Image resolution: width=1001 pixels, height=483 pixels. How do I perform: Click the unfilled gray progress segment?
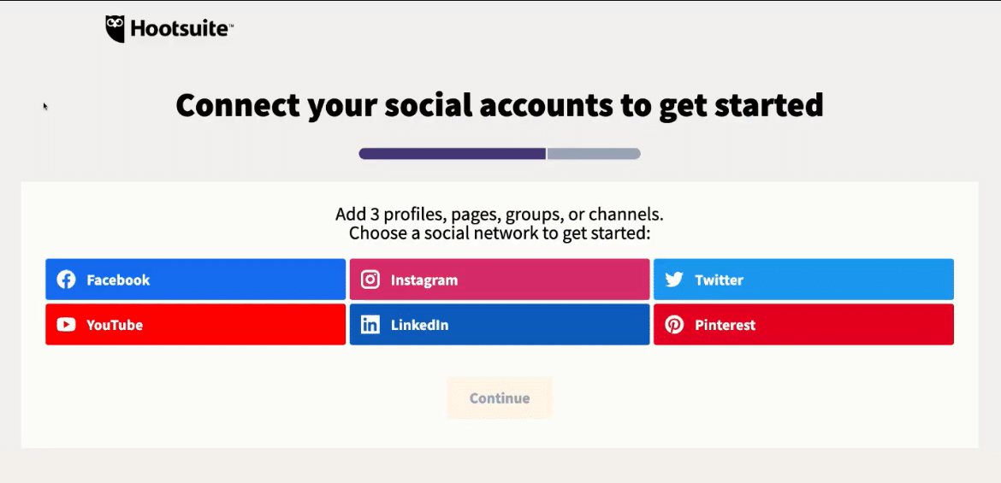(x=594, y=154)
